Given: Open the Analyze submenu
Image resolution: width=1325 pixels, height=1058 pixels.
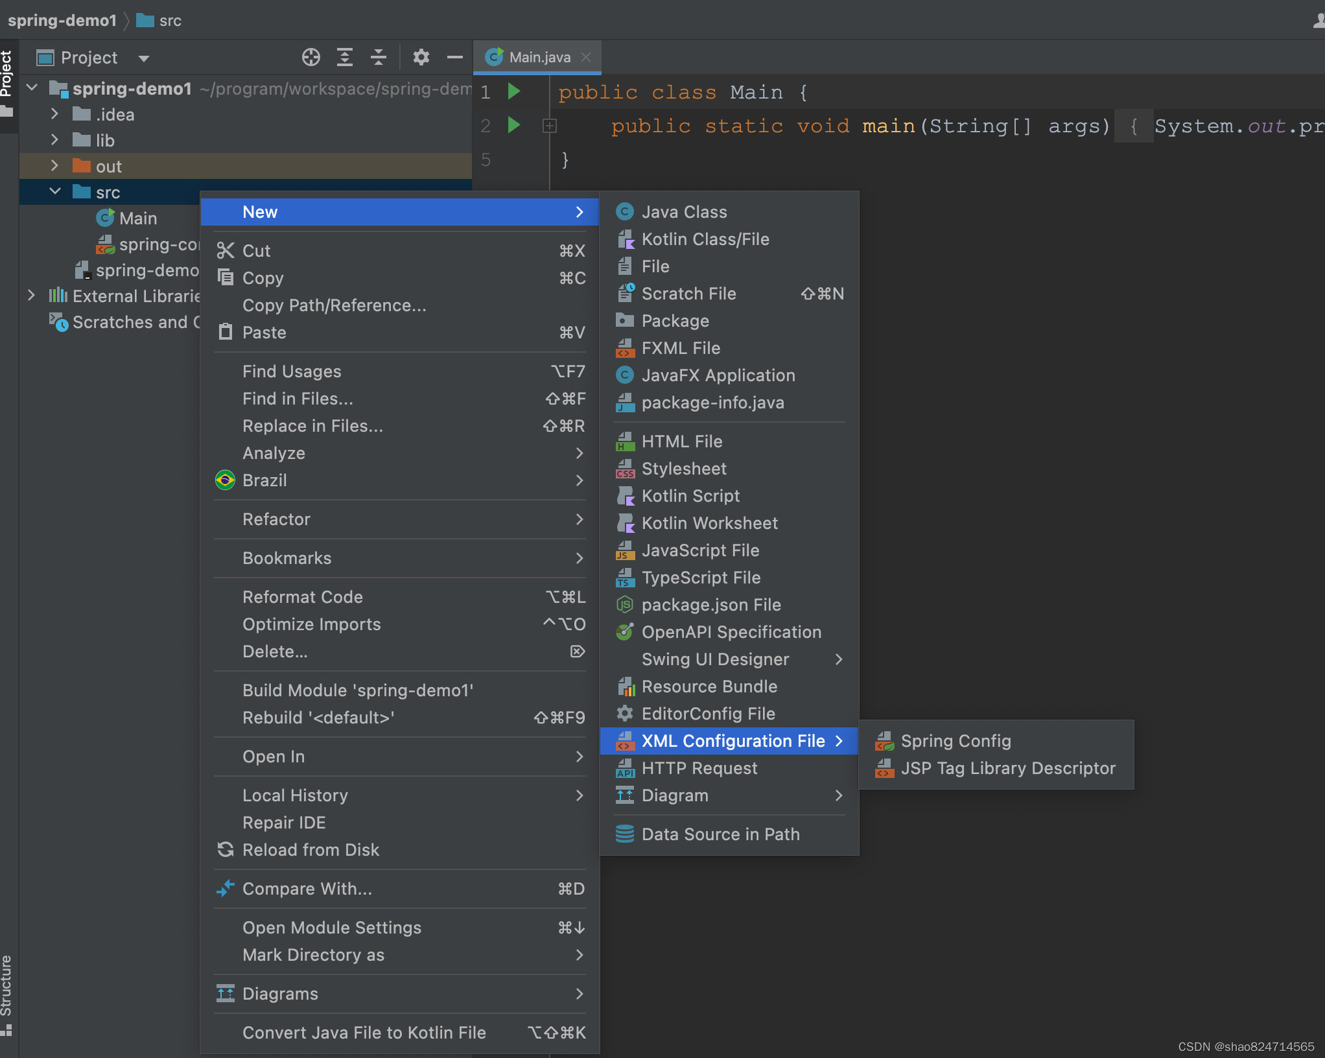Looking at the screenshot, I should point(399,453).
